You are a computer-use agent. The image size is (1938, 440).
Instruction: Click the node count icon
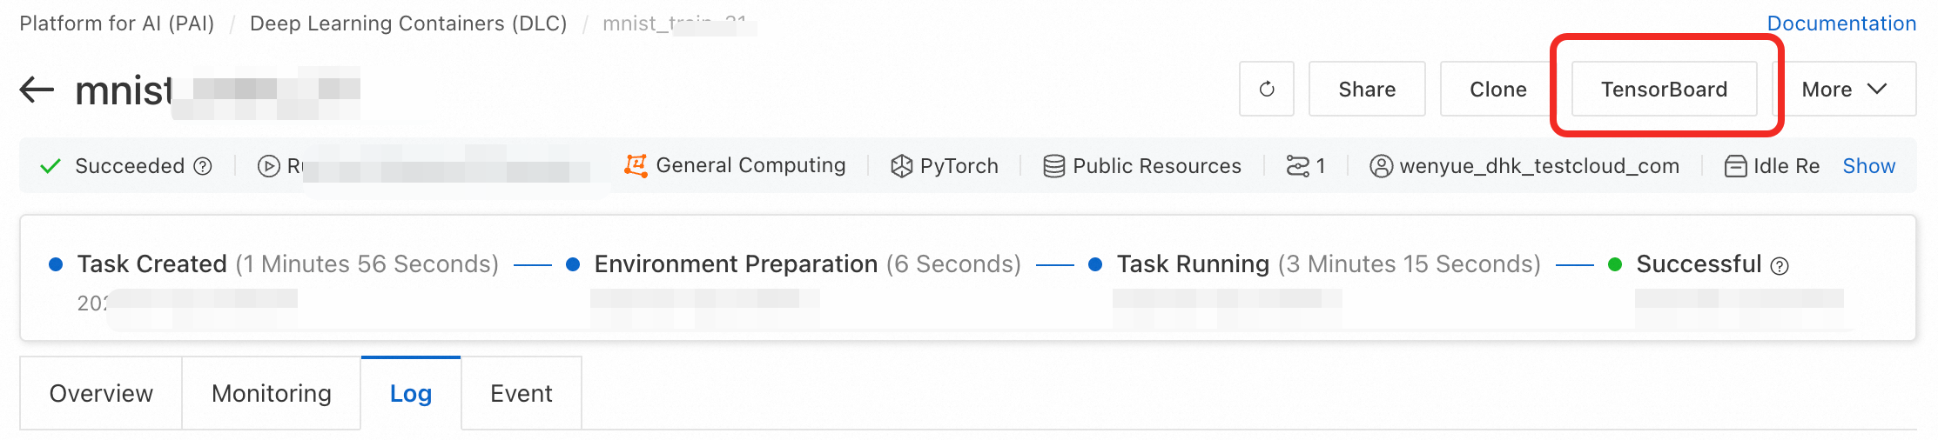pyautogui.click(x=1297, y=166)
